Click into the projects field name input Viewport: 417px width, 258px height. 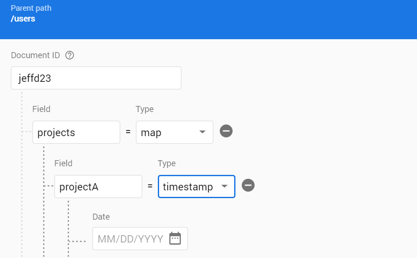point(76,132)
